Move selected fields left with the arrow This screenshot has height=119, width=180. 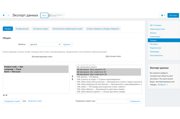click(72, 76)
